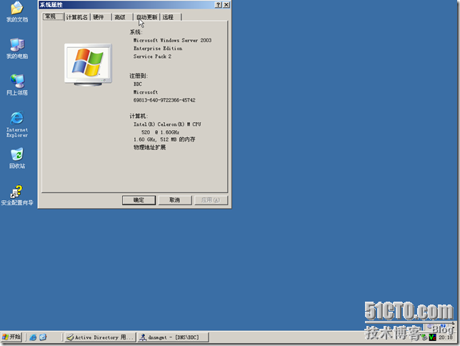Screen dimensions: 460x346
Task: Launch Internet Explorer from the quick launch bar
Action: click(33, 337)
